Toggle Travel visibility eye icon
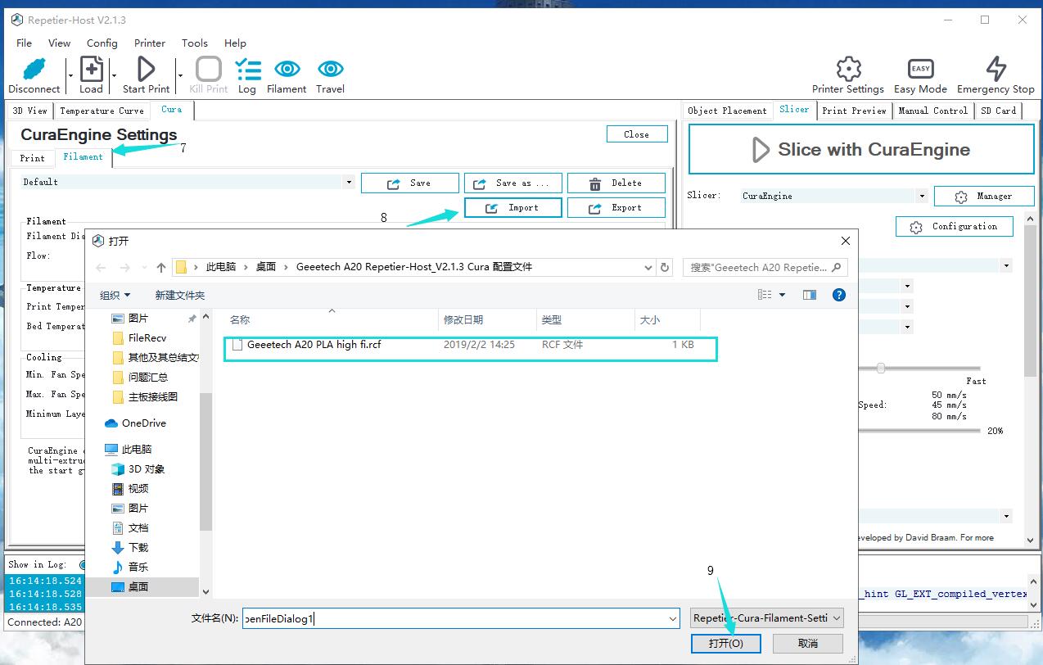Viewport: 1043px width, 665px height. pyautogui.click(x=330, y=69)
